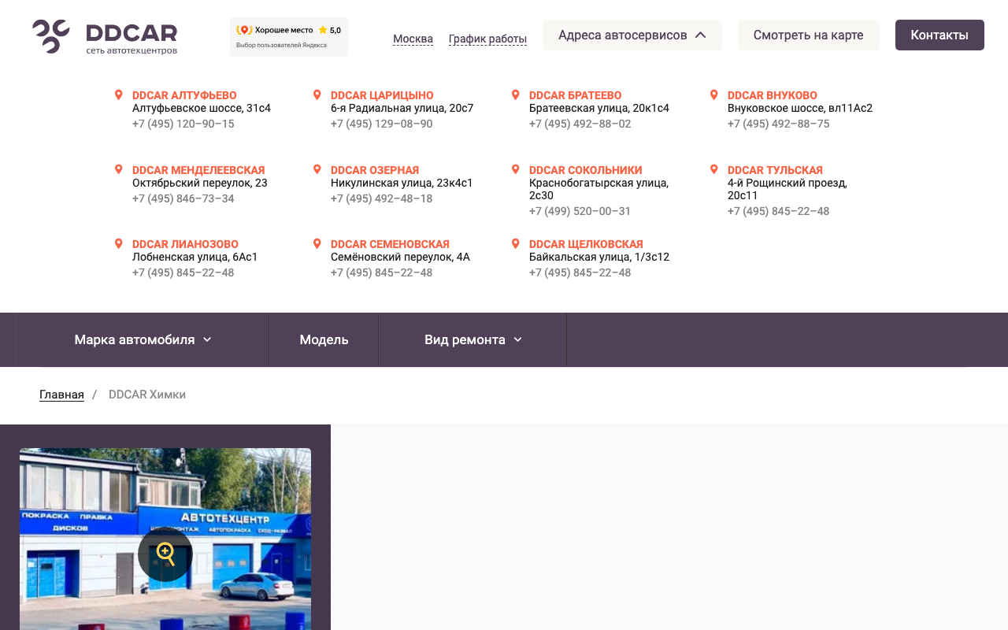Screen dimensions: 1008x630
Task: Call Озерная number +7 (495) 492–48–18
Action: [382, 198]
